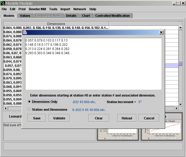Click the dialog's small red title icon
Screen dimensions: 186x157
25,32
